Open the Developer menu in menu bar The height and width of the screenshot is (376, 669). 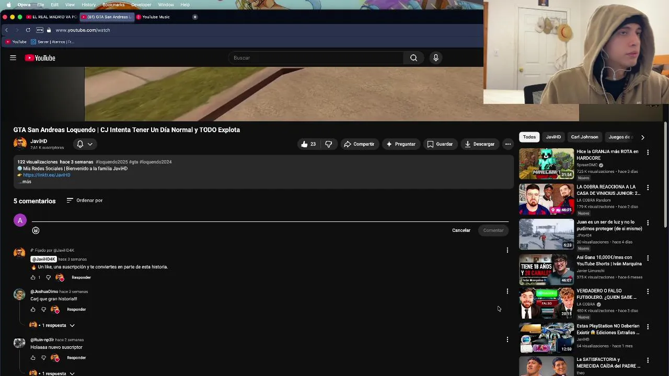coord(141,5)
